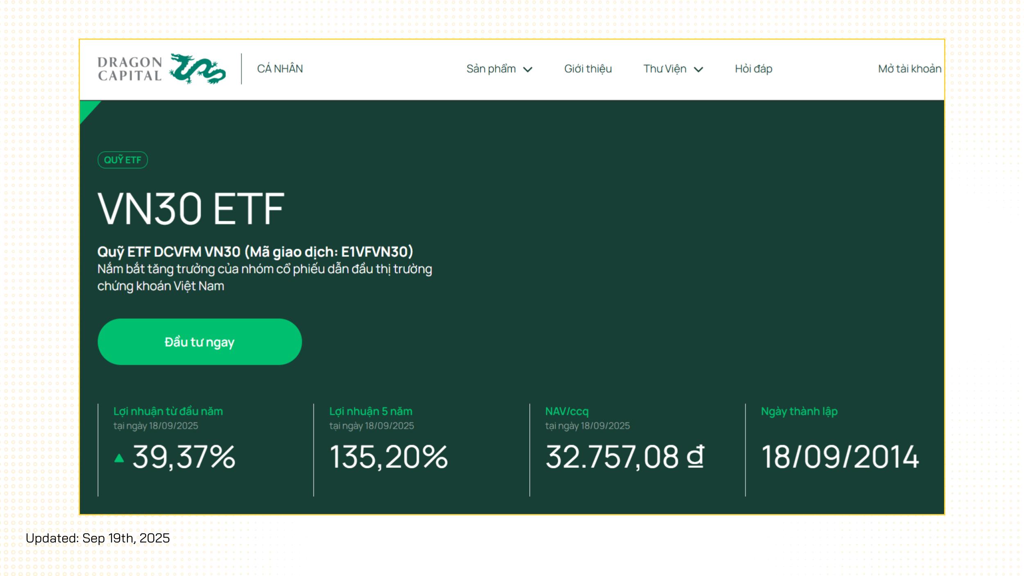Image resolution: width=1024 pixels, height=576 pixels.
Task: Open the Thư Viện menu
Action: click(x=664, y=69)
